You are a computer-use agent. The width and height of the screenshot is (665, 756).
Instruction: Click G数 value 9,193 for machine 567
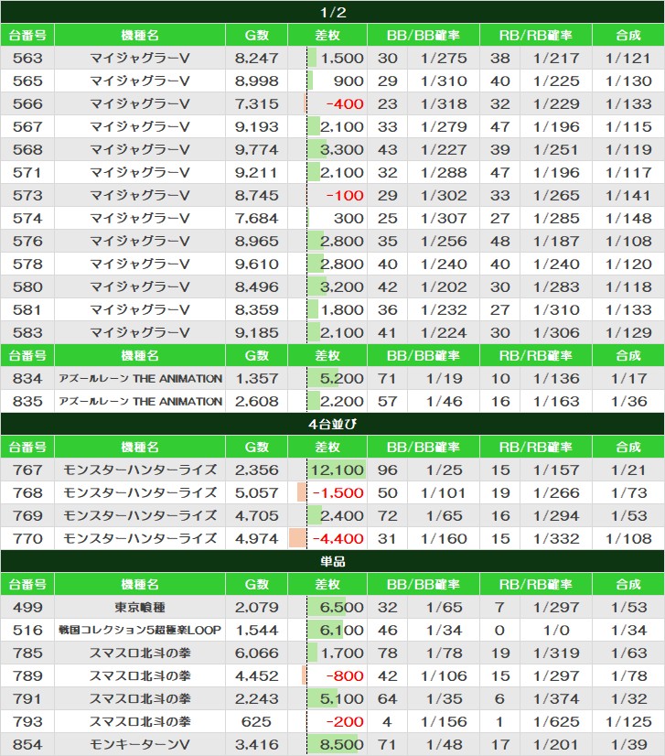[256, 127]
